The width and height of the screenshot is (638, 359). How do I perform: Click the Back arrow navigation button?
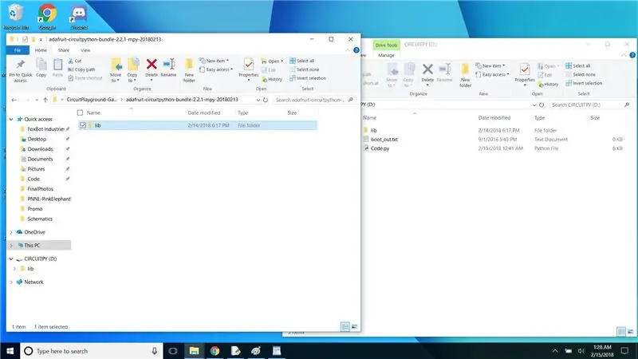coord(14,100)
